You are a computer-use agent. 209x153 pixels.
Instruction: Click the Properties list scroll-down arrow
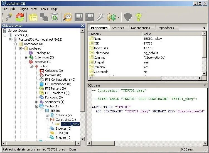point(204,73)
